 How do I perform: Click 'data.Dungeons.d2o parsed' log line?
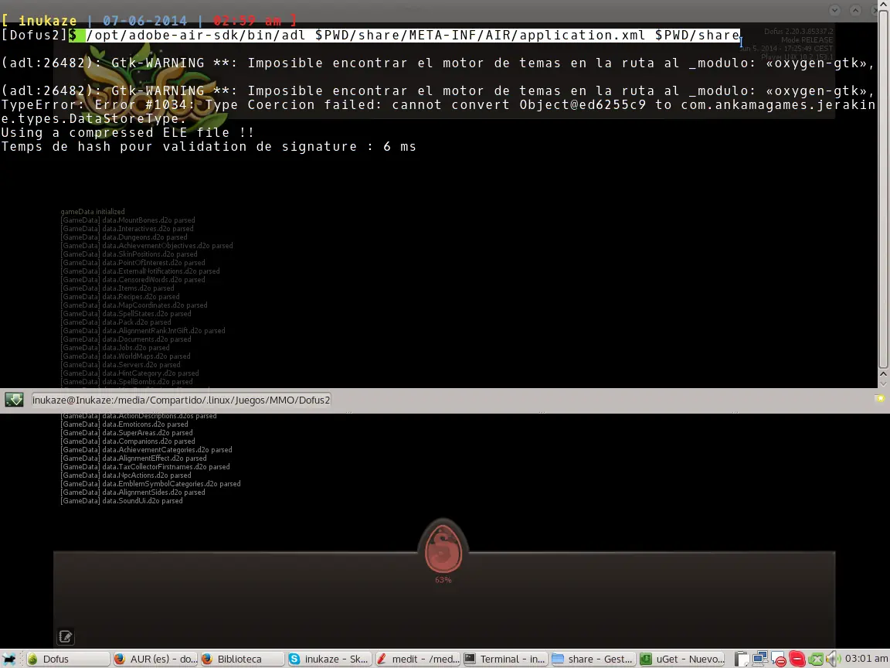pos(124,237)
